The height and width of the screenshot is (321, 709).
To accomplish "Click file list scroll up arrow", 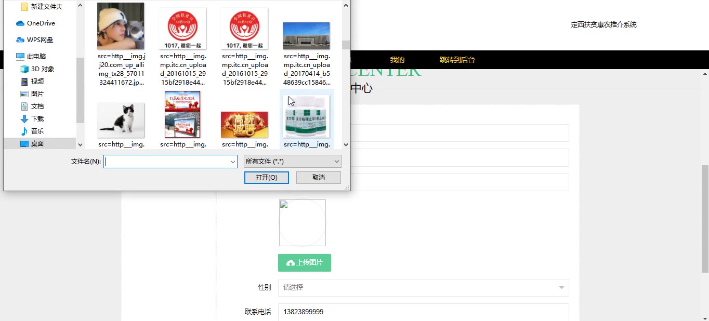I will (x=346, y=6).
